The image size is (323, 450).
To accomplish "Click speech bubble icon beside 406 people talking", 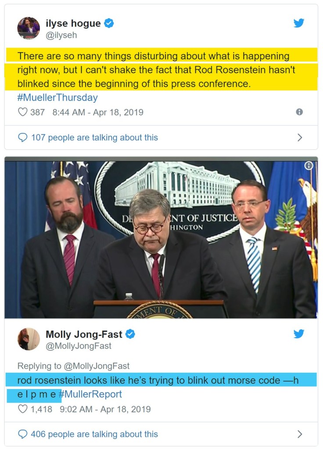I will click(22, 434).
